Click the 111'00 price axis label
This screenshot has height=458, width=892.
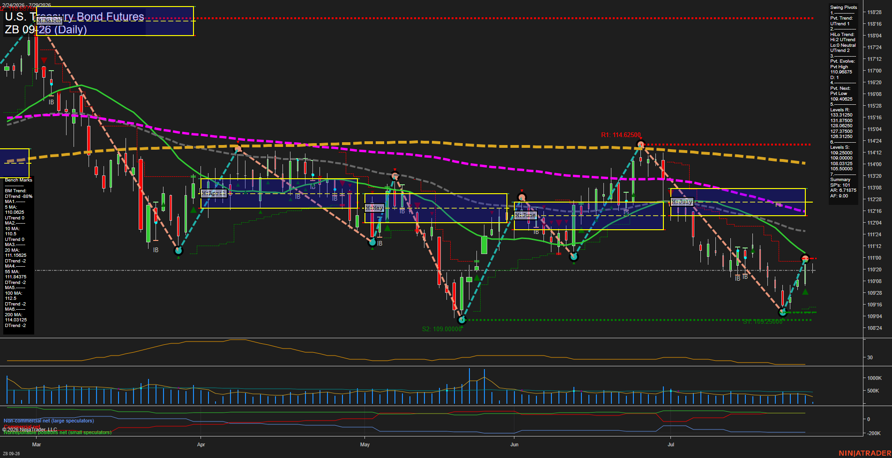[875, 258]
